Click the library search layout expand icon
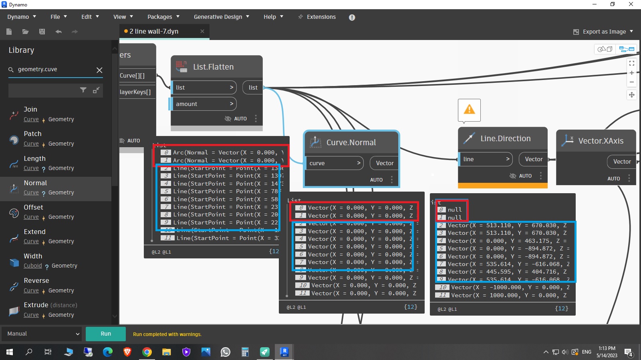The image size is (641, 360). point(96,90)
